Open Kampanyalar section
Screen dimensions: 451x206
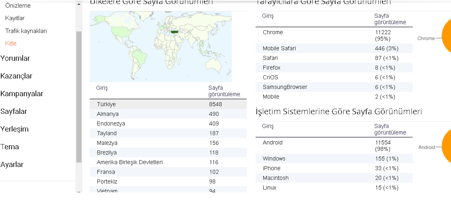[x=21, y=94]
